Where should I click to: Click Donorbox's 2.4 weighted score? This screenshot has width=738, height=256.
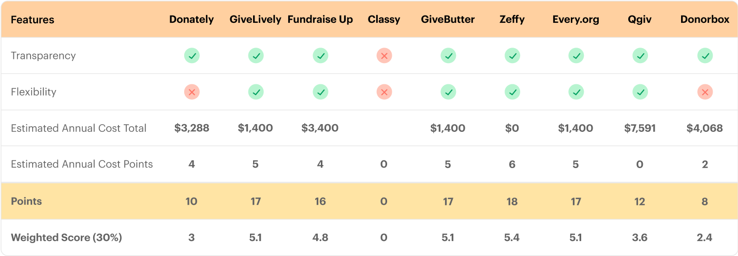click(x=704, y=238)
